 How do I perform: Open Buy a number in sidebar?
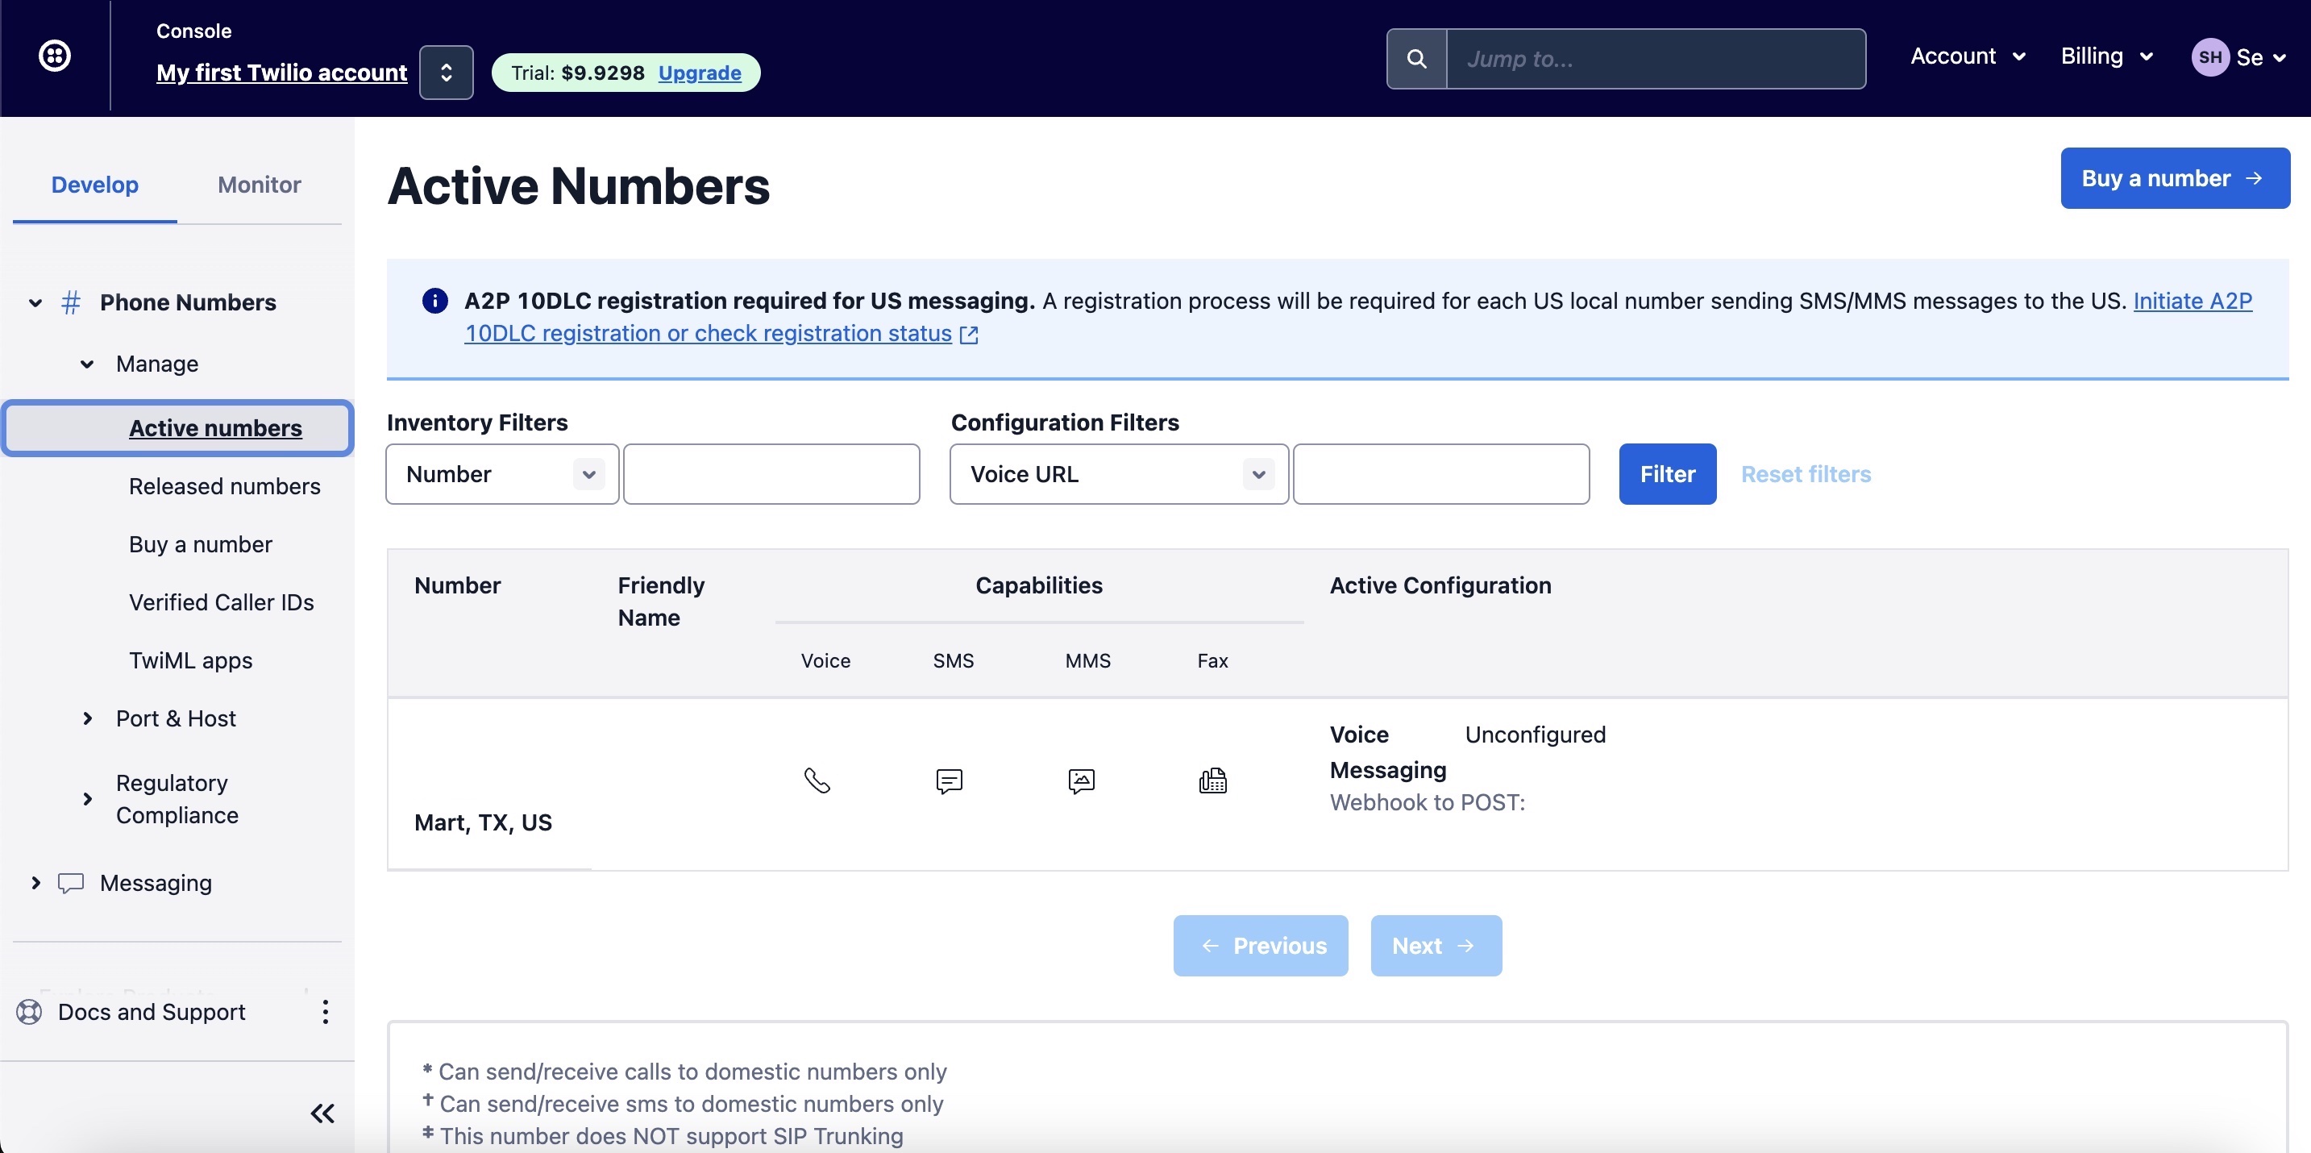[200, 544]
